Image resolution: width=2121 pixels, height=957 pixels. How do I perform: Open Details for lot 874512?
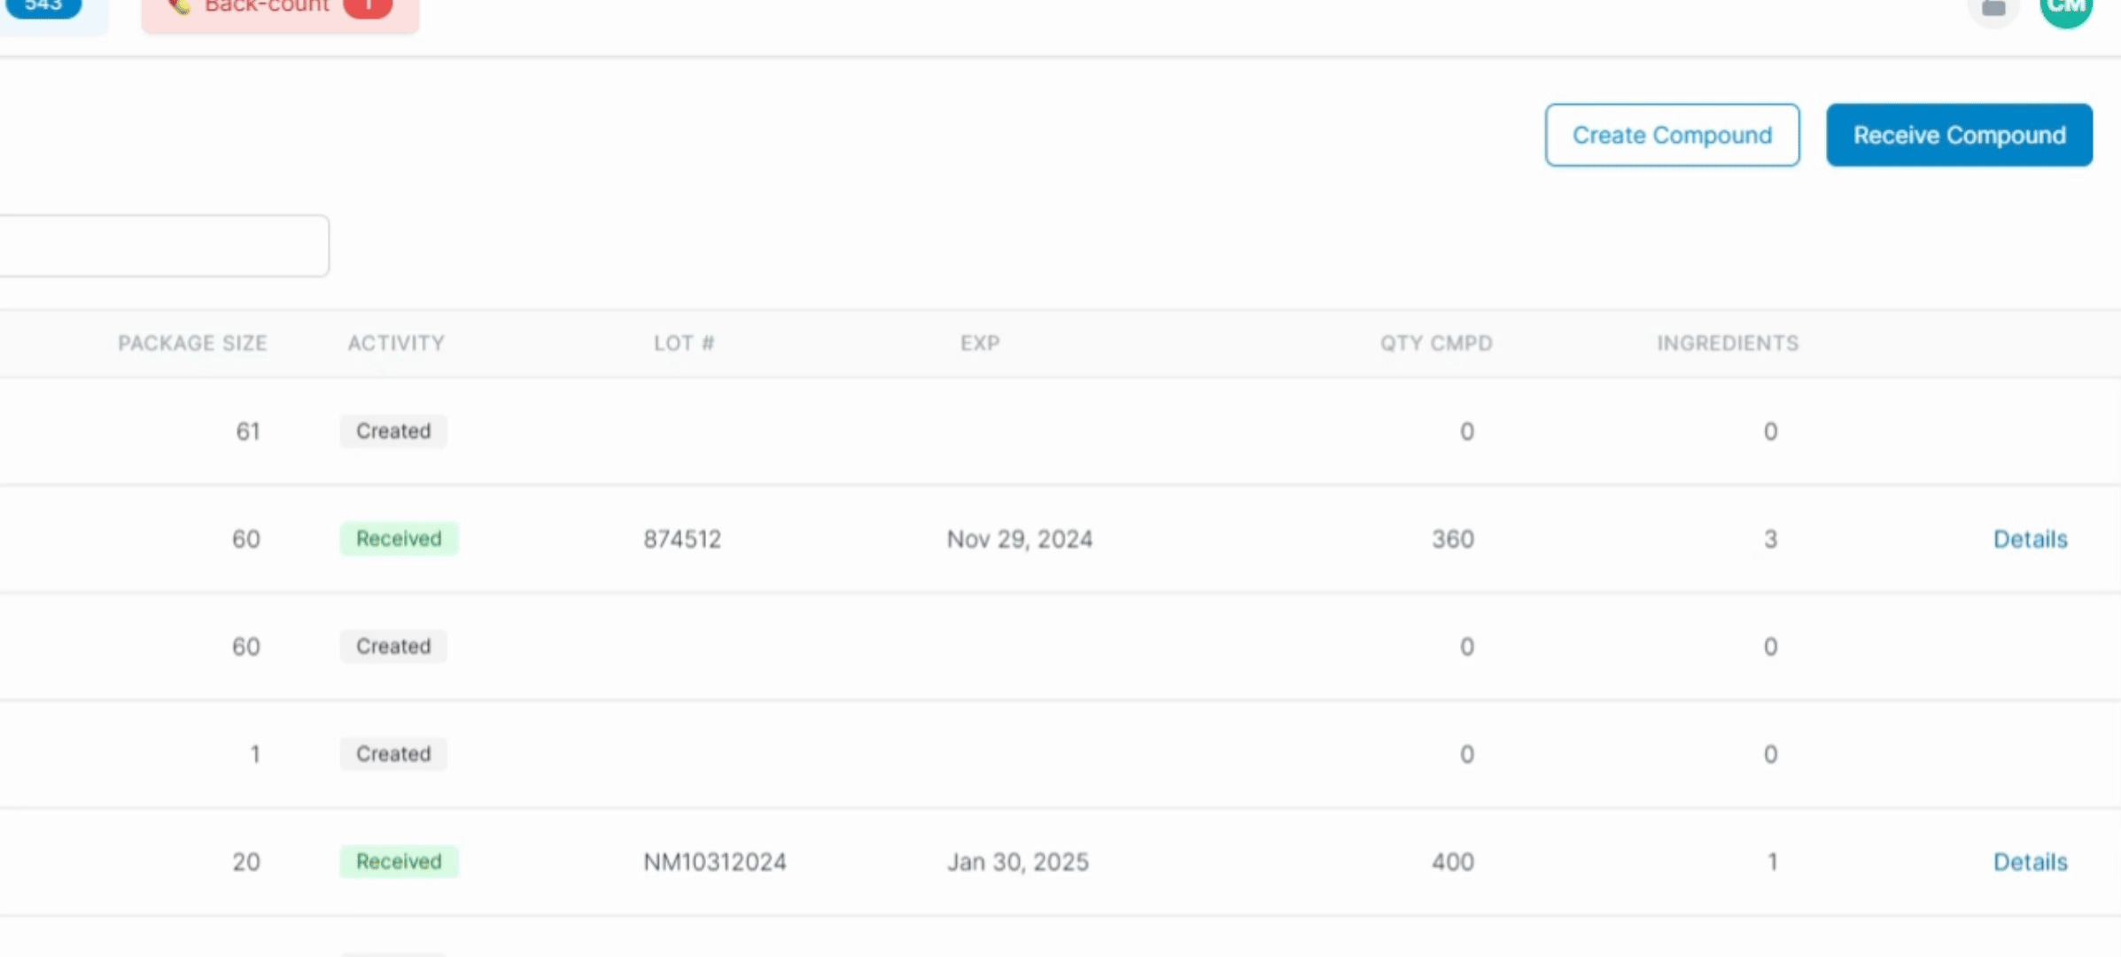point(2030,539)
